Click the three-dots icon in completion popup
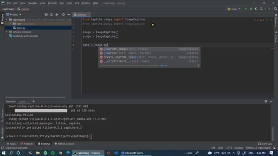The width and height of the screenshot is (278, 156). click(x=198, y=65)
